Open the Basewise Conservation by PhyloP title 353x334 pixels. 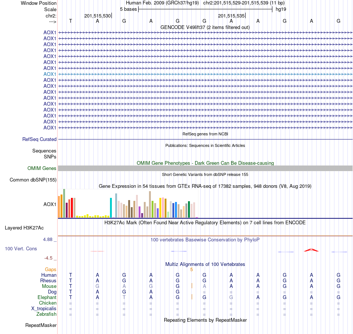(x=205, y=240)
